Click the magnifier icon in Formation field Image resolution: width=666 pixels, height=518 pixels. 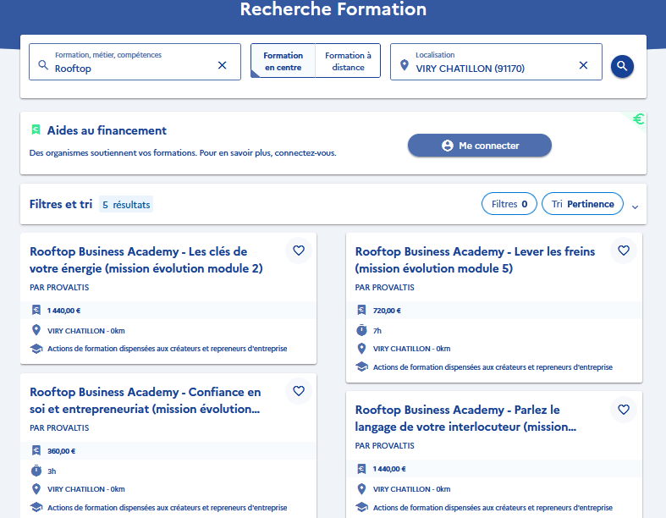click(x=43, y=64)
